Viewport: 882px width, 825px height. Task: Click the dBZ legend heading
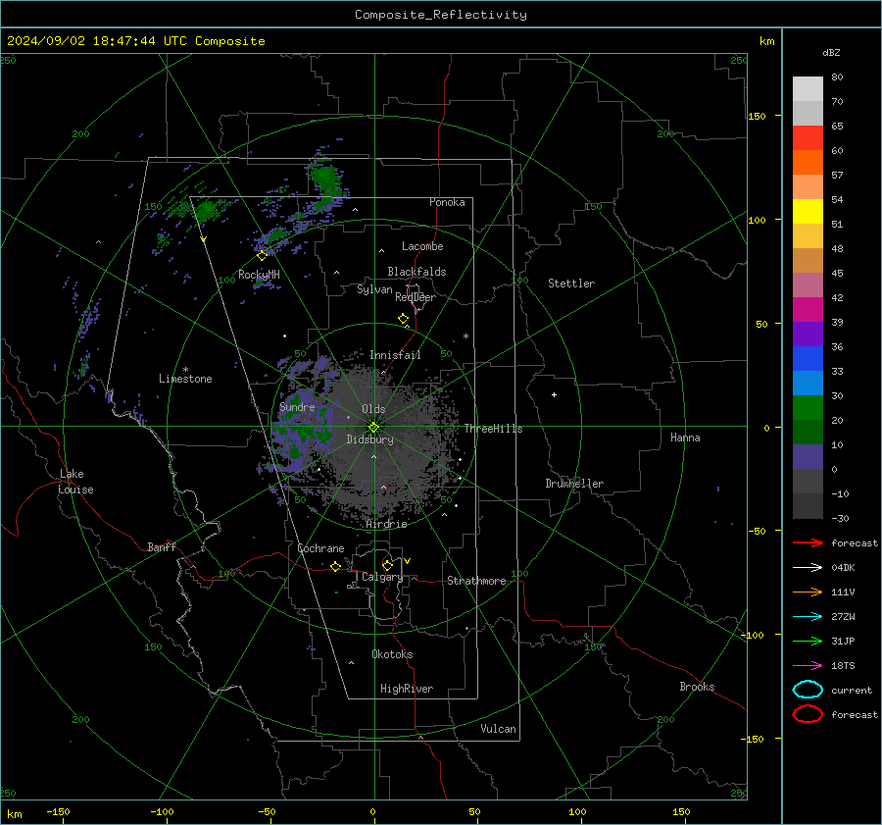[x=831, y=52]
